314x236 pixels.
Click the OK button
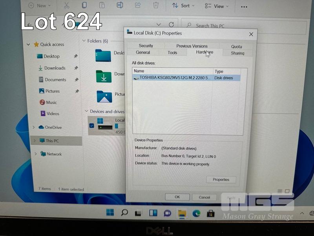(x=177, y=197)
